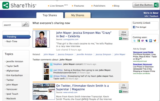The image size is (160, 101).
Task: Open the Afghanistan topic
Action: coord(13,71)
